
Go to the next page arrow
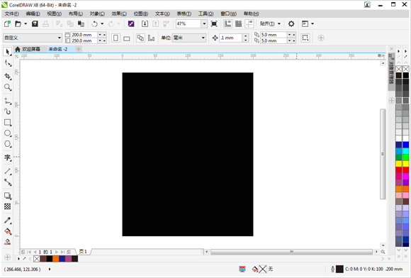[57, 252]
